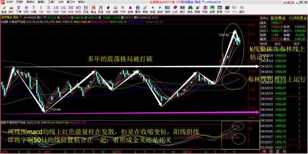
Task: Switch to 周线 weekly chart
Action: (x=94, y=9)
